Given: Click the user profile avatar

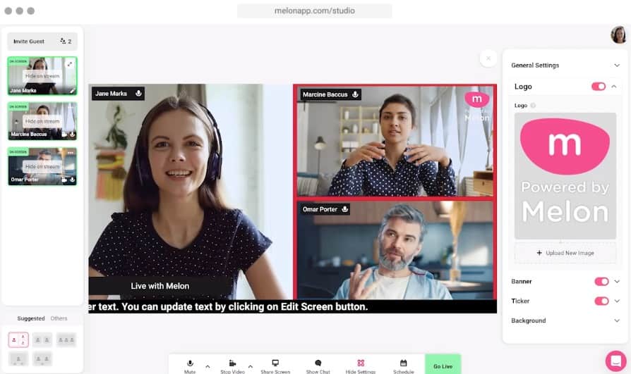Looking at the screenshot, I should [x=618, y=35].
